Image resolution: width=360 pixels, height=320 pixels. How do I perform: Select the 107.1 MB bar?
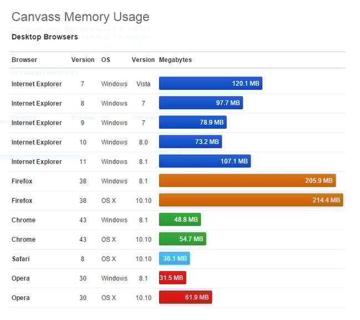(x=205, y=161)
